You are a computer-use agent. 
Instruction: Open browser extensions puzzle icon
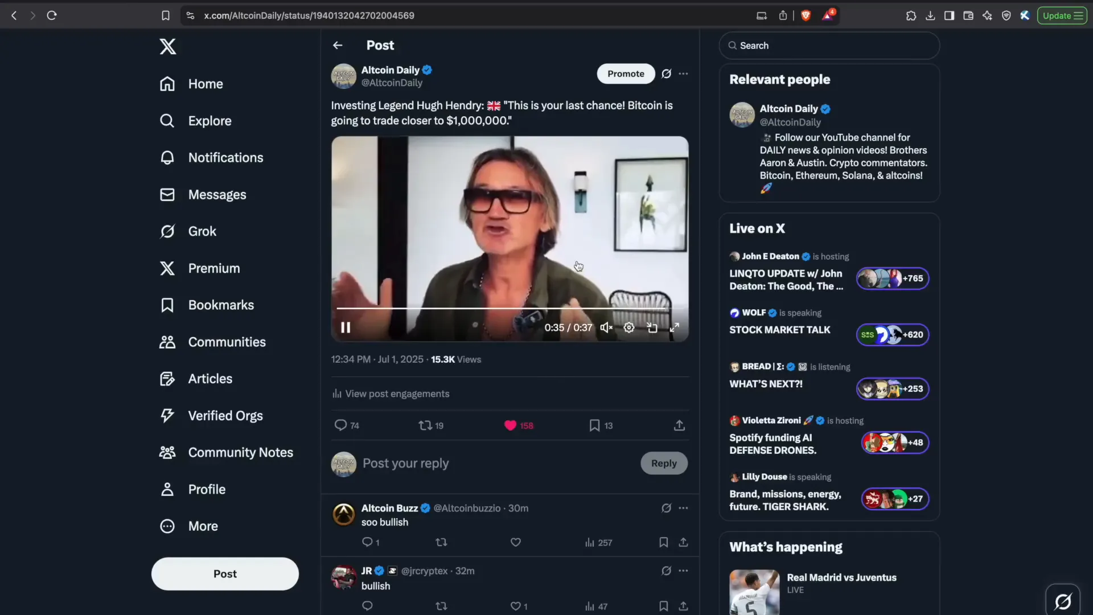coord(911,15)
